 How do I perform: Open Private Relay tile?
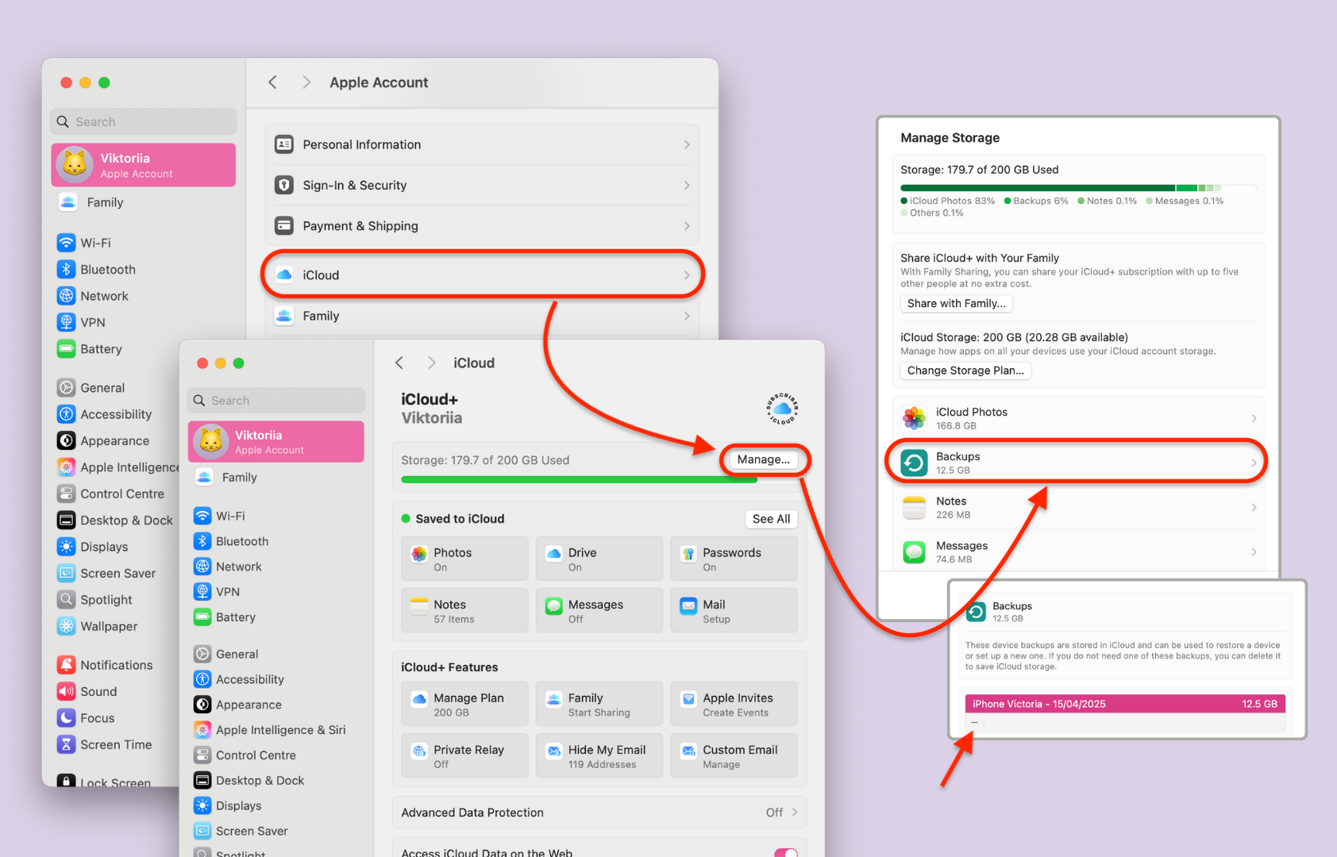(464, 755)
